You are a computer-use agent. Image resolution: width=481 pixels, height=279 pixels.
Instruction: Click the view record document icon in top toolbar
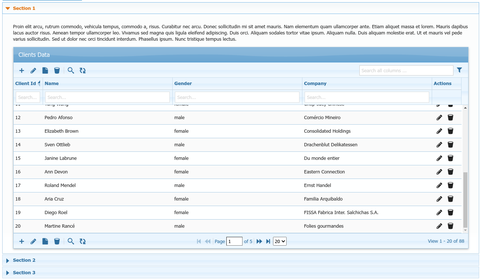pos(45,70)
